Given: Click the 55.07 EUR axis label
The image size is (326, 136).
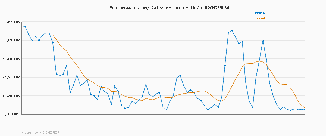Looking at the screenshot, I should (x=11, y=22).
